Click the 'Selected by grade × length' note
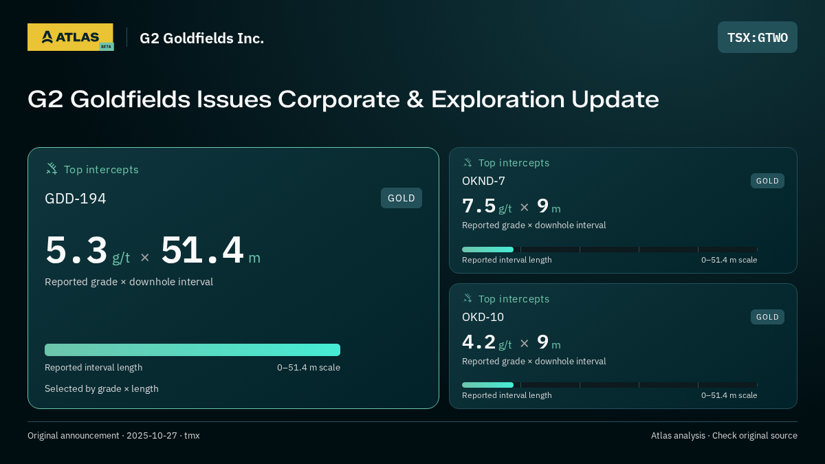825x464 pixels. pyautogui.click(x=102, y=389)
